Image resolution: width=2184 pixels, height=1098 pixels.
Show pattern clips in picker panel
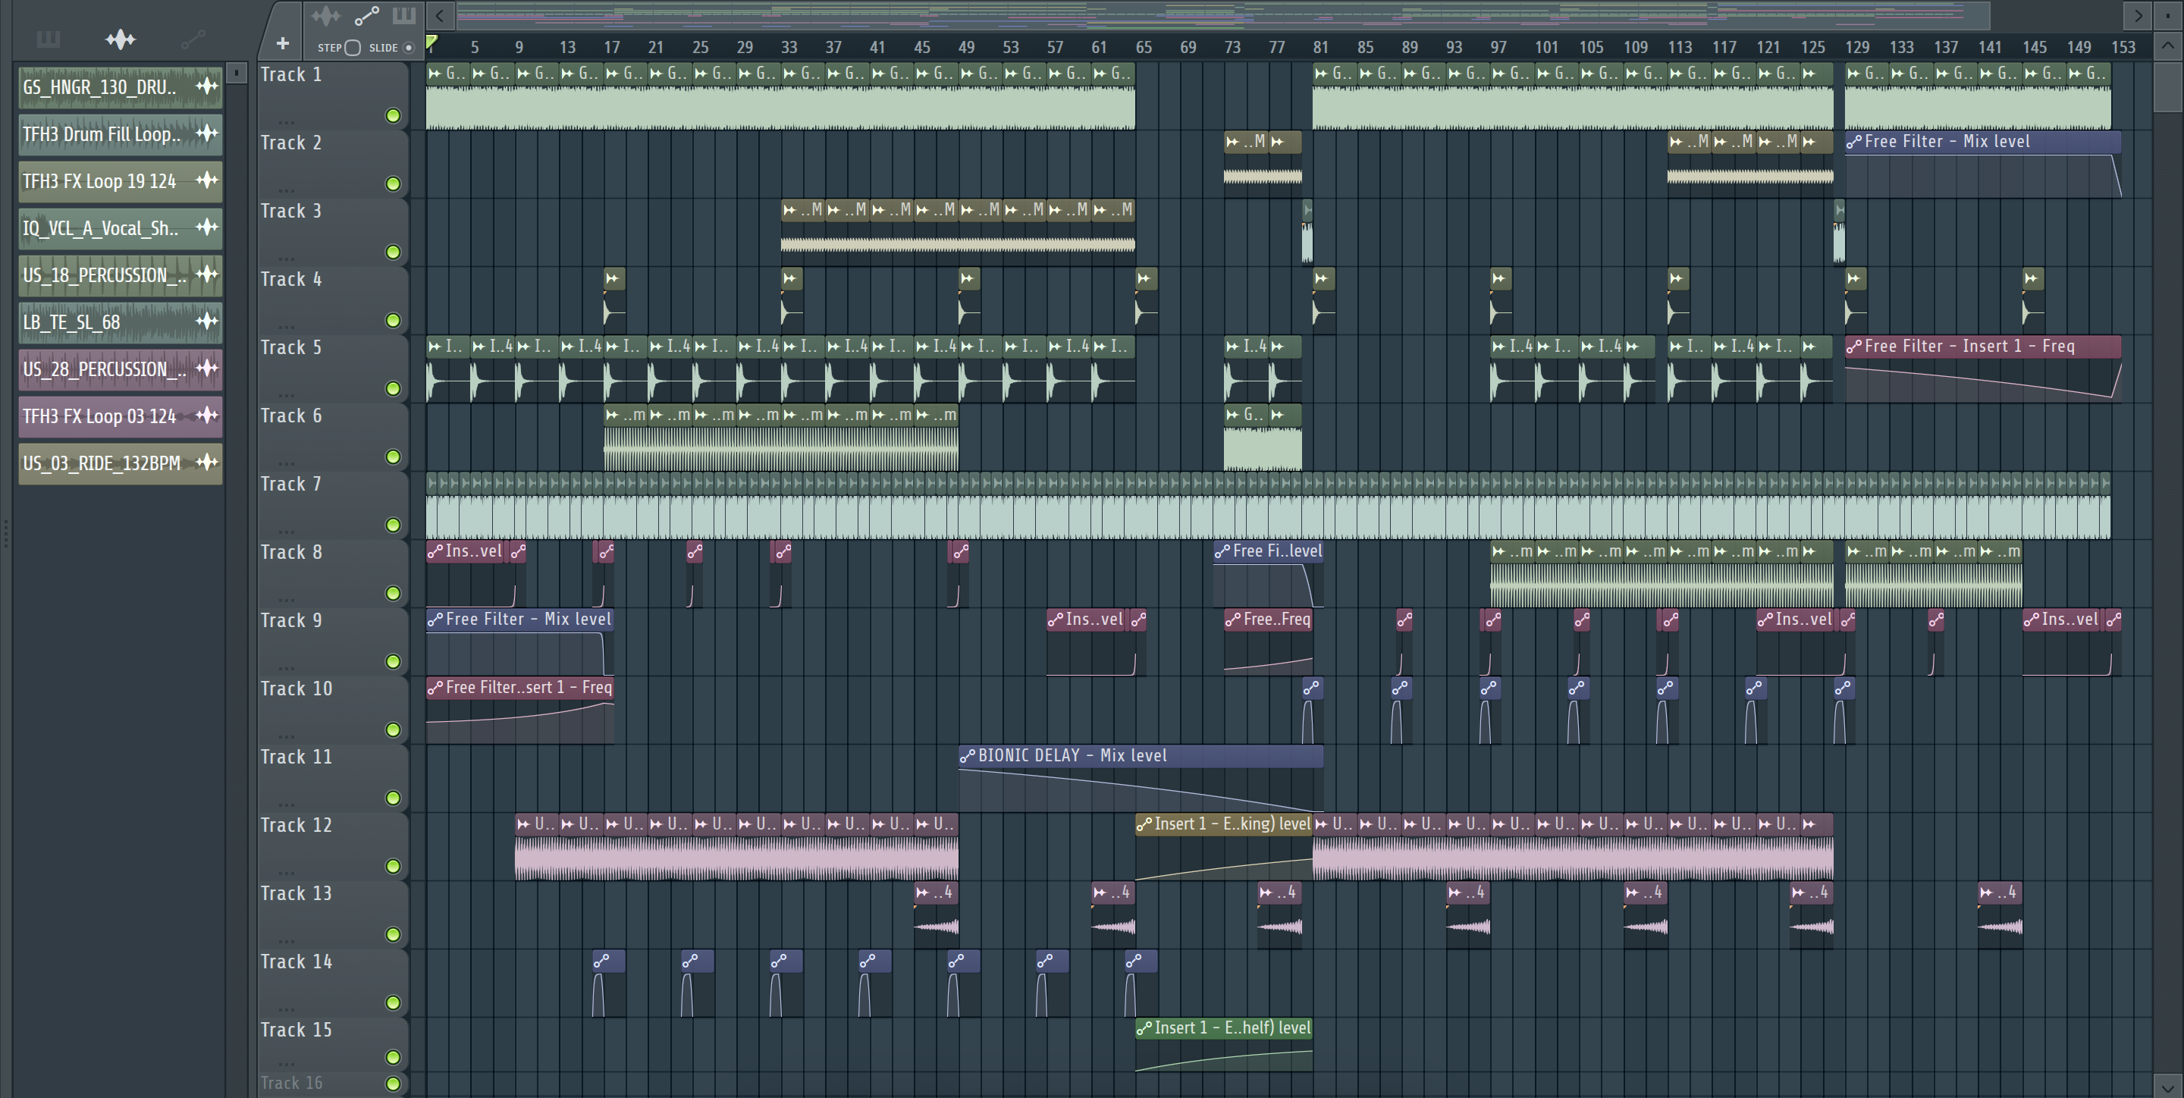click(49, 39)
